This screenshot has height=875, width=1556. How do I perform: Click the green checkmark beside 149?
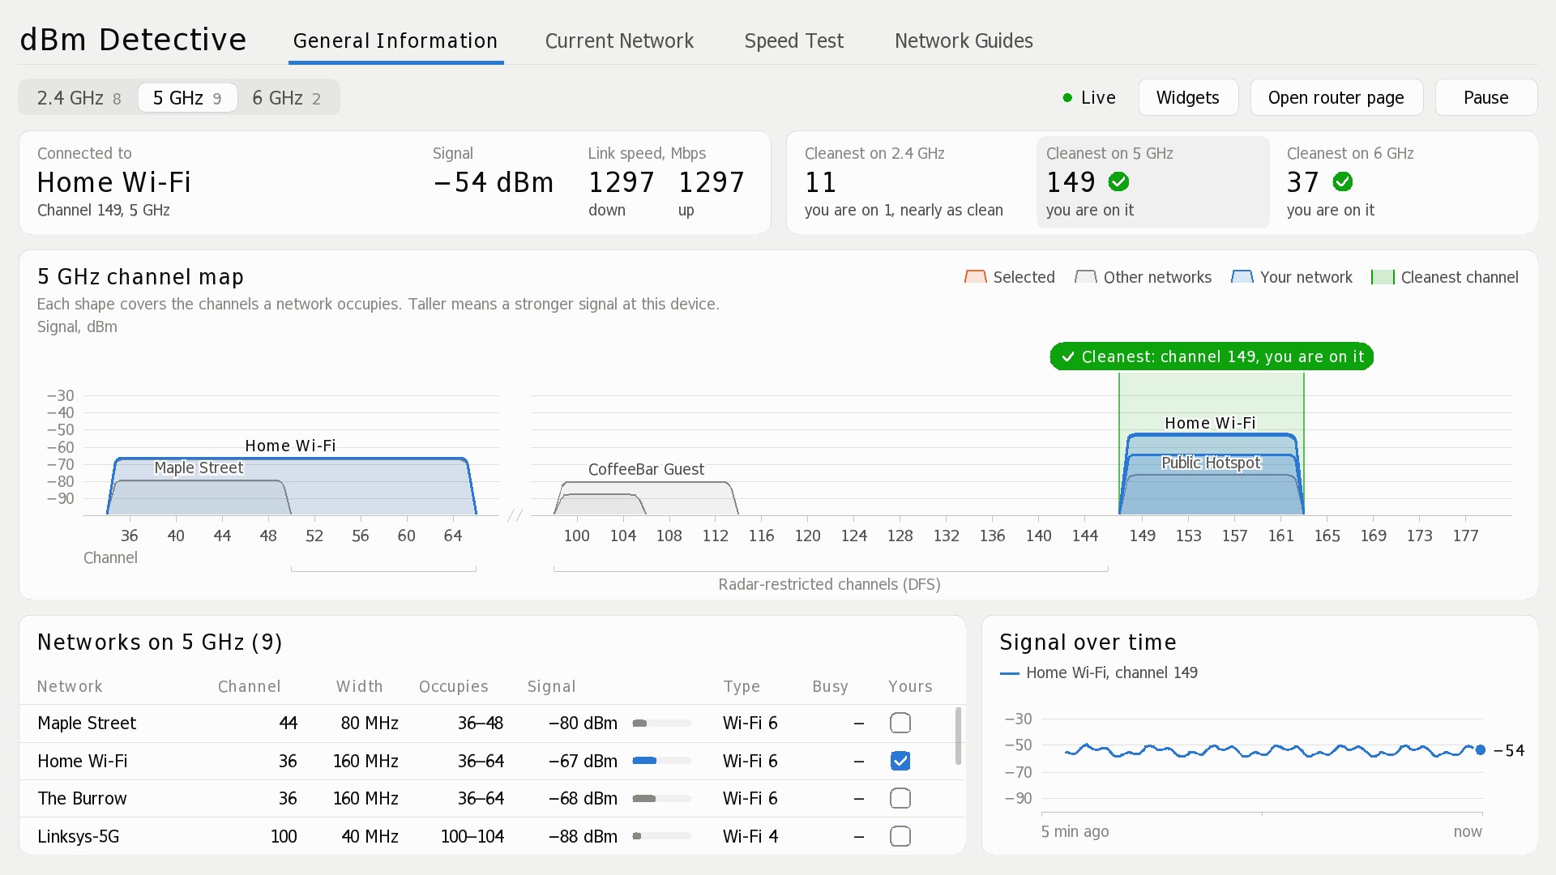coord(1119,181)
